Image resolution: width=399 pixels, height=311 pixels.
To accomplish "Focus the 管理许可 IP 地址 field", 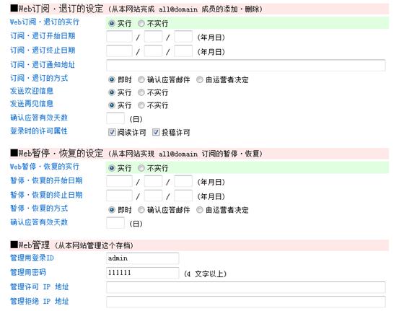I will coord(246,287).
